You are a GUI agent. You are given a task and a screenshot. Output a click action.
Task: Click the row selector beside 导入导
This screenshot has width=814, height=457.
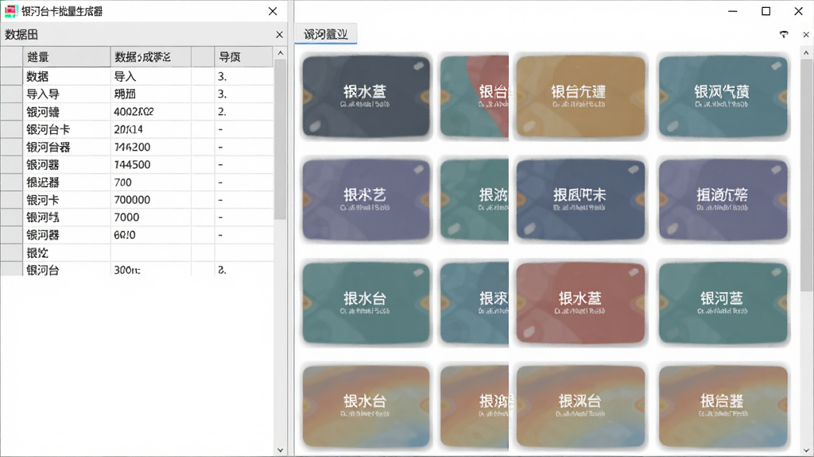[11, 94]
